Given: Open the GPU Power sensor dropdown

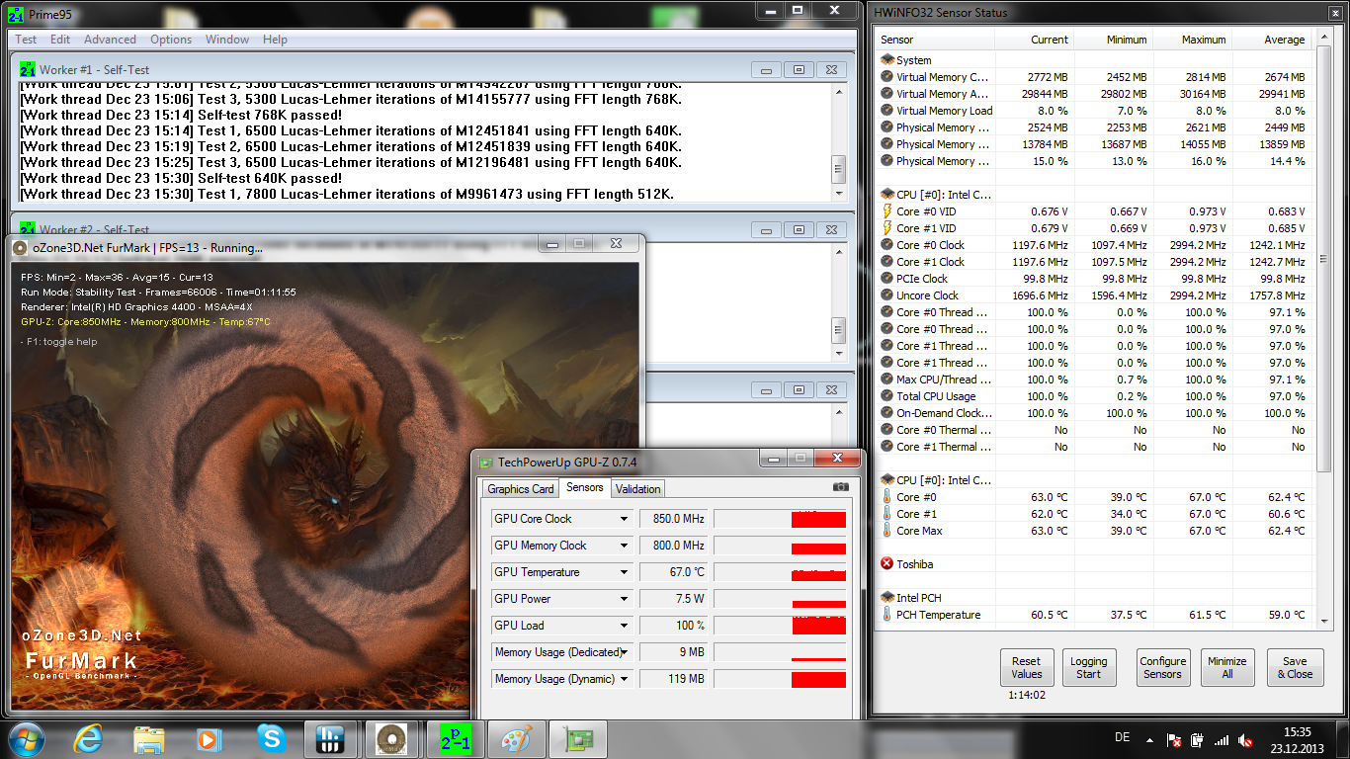Looking at the screenshot, I should click(x=625, y=599).
